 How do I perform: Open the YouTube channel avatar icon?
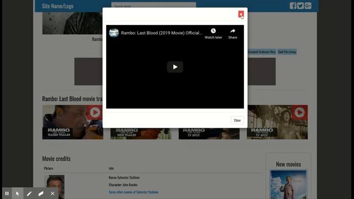114,33
